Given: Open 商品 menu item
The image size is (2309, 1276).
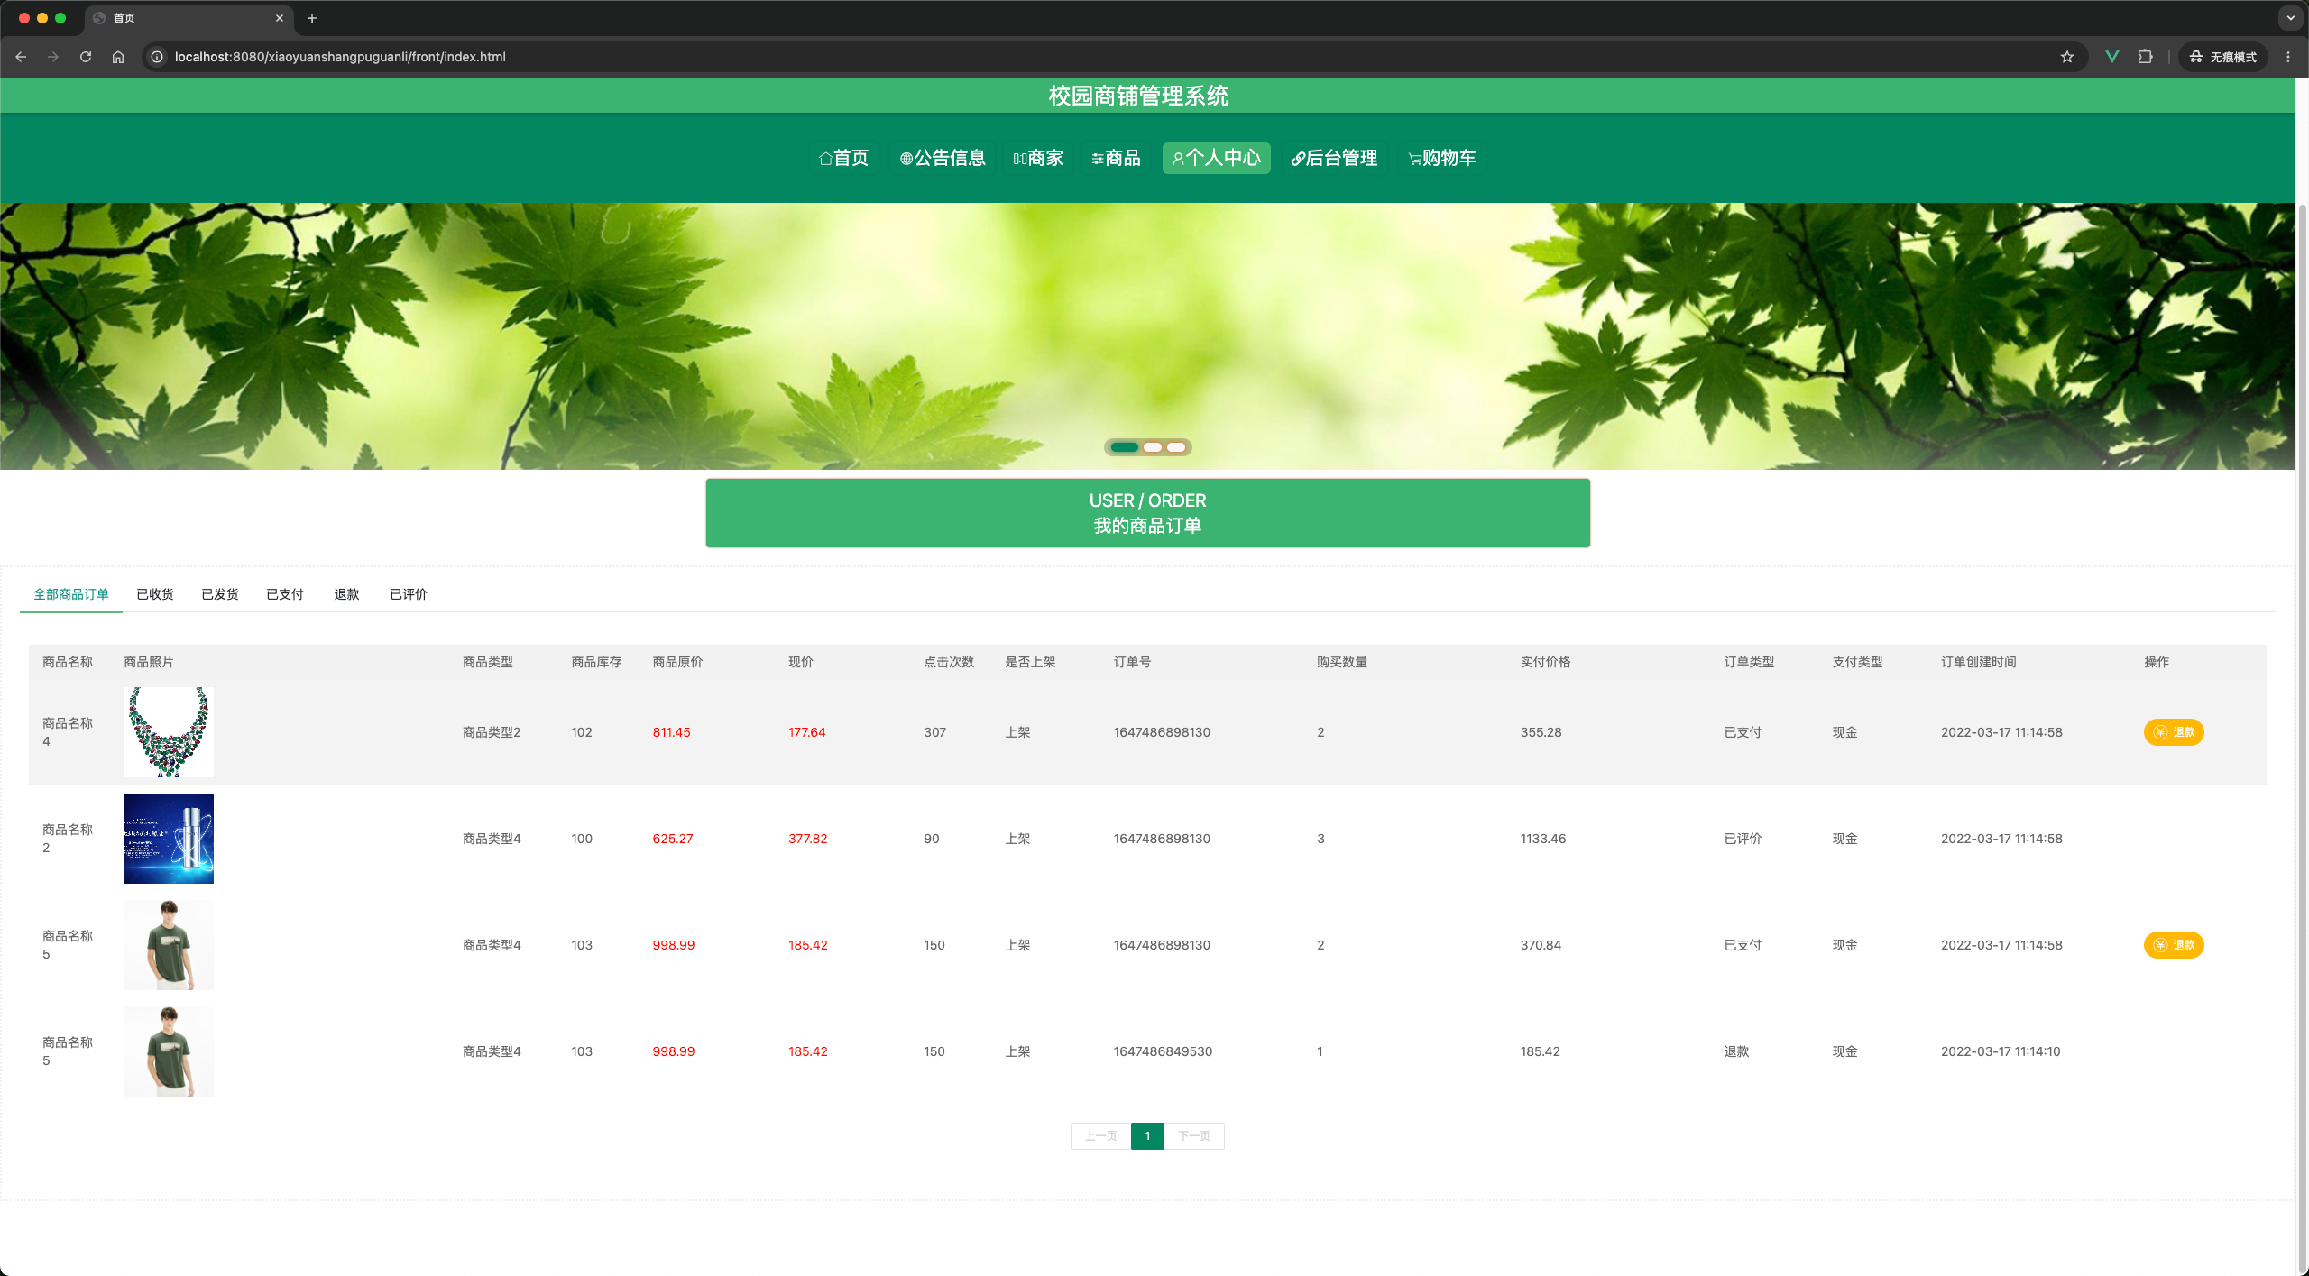Looking at the screenshot, I should (x=1116, y=158).
